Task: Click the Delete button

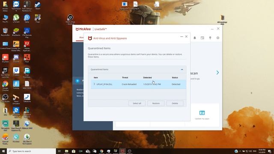Action: [175, 104]
